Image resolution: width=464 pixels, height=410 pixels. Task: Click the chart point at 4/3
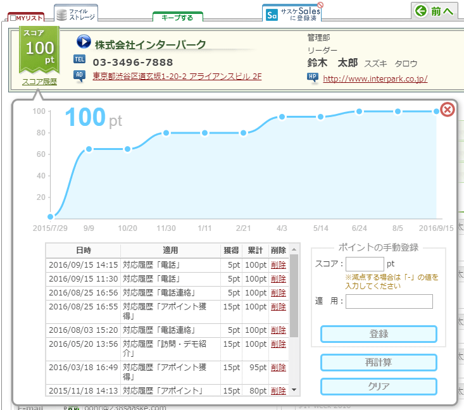(282, 117)
